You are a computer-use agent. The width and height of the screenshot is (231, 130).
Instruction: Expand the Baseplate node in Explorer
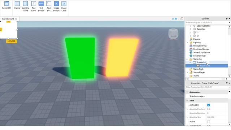(191, 29)
